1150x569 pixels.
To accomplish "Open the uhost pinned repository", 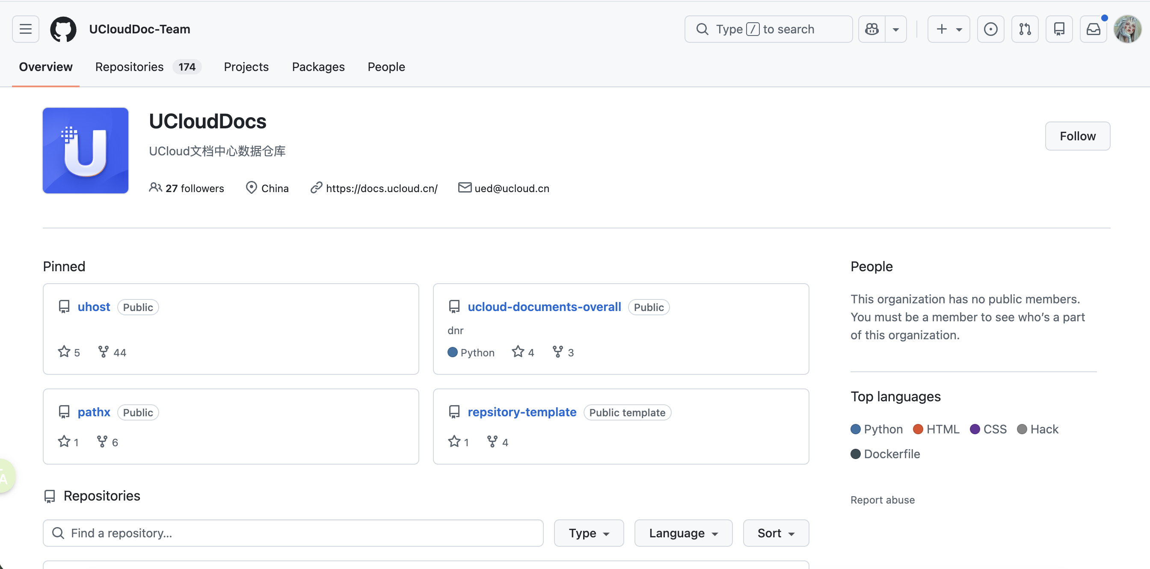I will point(94,307).
